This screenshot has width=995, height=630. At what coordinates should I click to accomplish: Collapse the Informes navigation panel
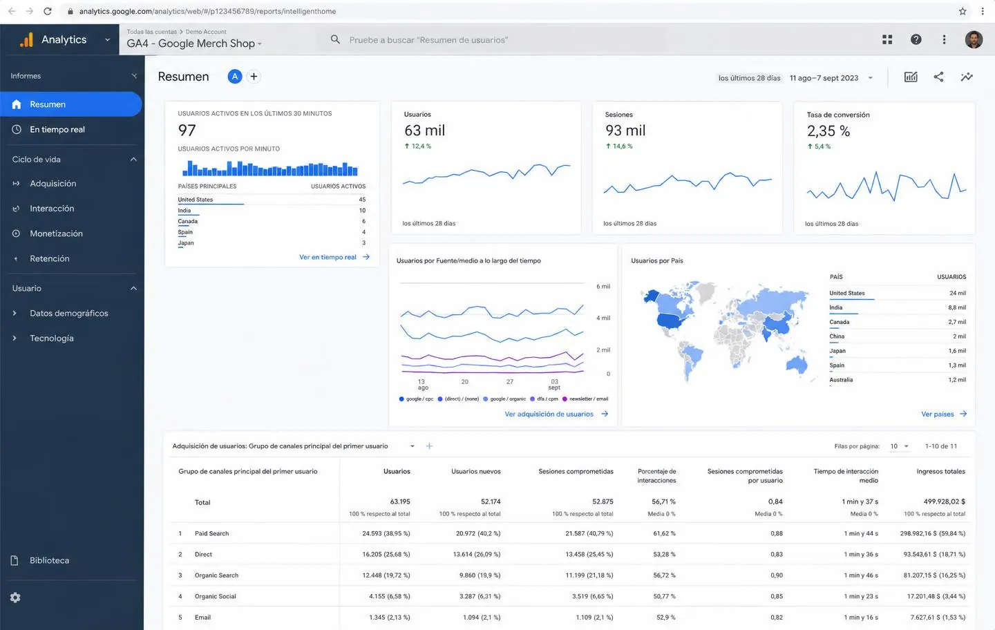(x=134, y=76)
